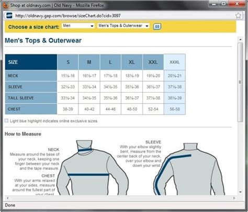Click neck value 20½-21 for XXXL
The width and height of the screenshot is (248, 212).
click(x=175, y=76)
